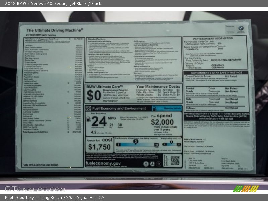Select the Smog Rating bar

172,144
